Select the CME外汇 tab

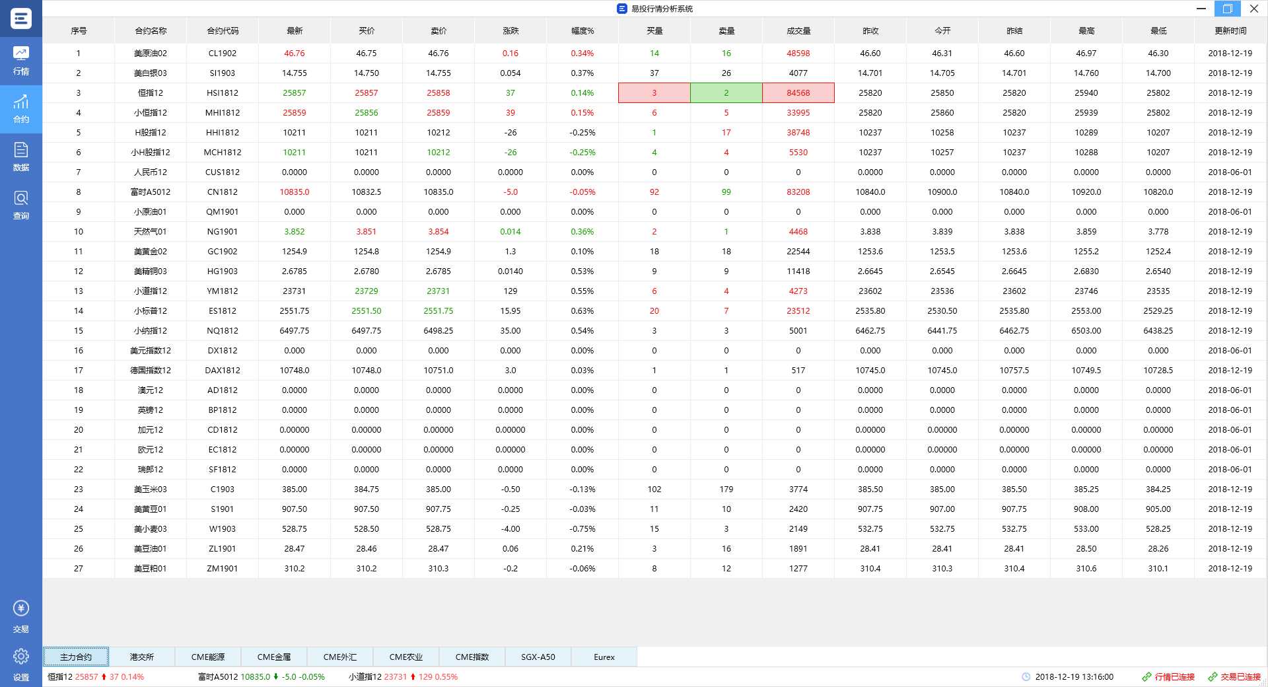click(x=340, y=657)
